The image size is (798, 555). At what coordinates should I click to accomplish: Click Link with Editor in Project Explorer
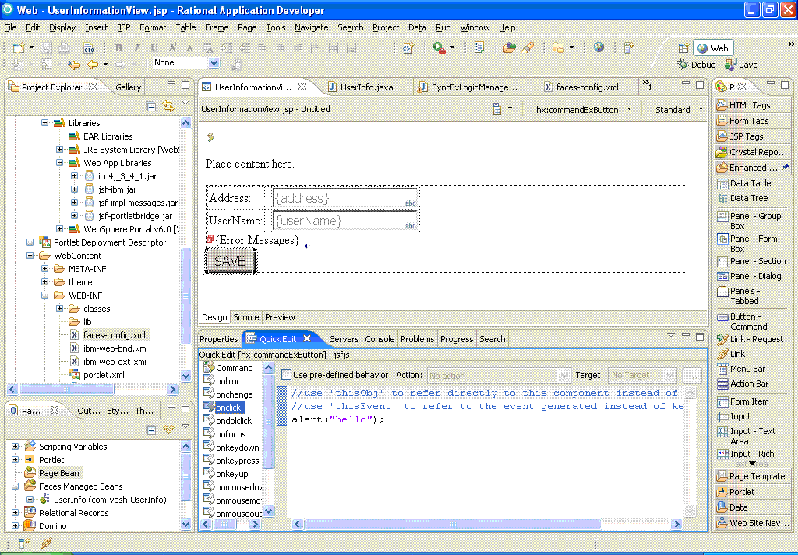168,106
